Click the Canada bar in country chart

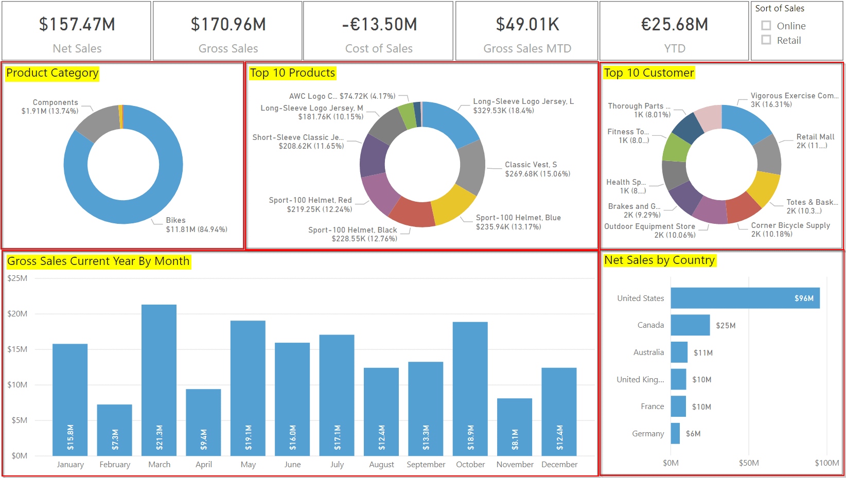tap(690, 325)
